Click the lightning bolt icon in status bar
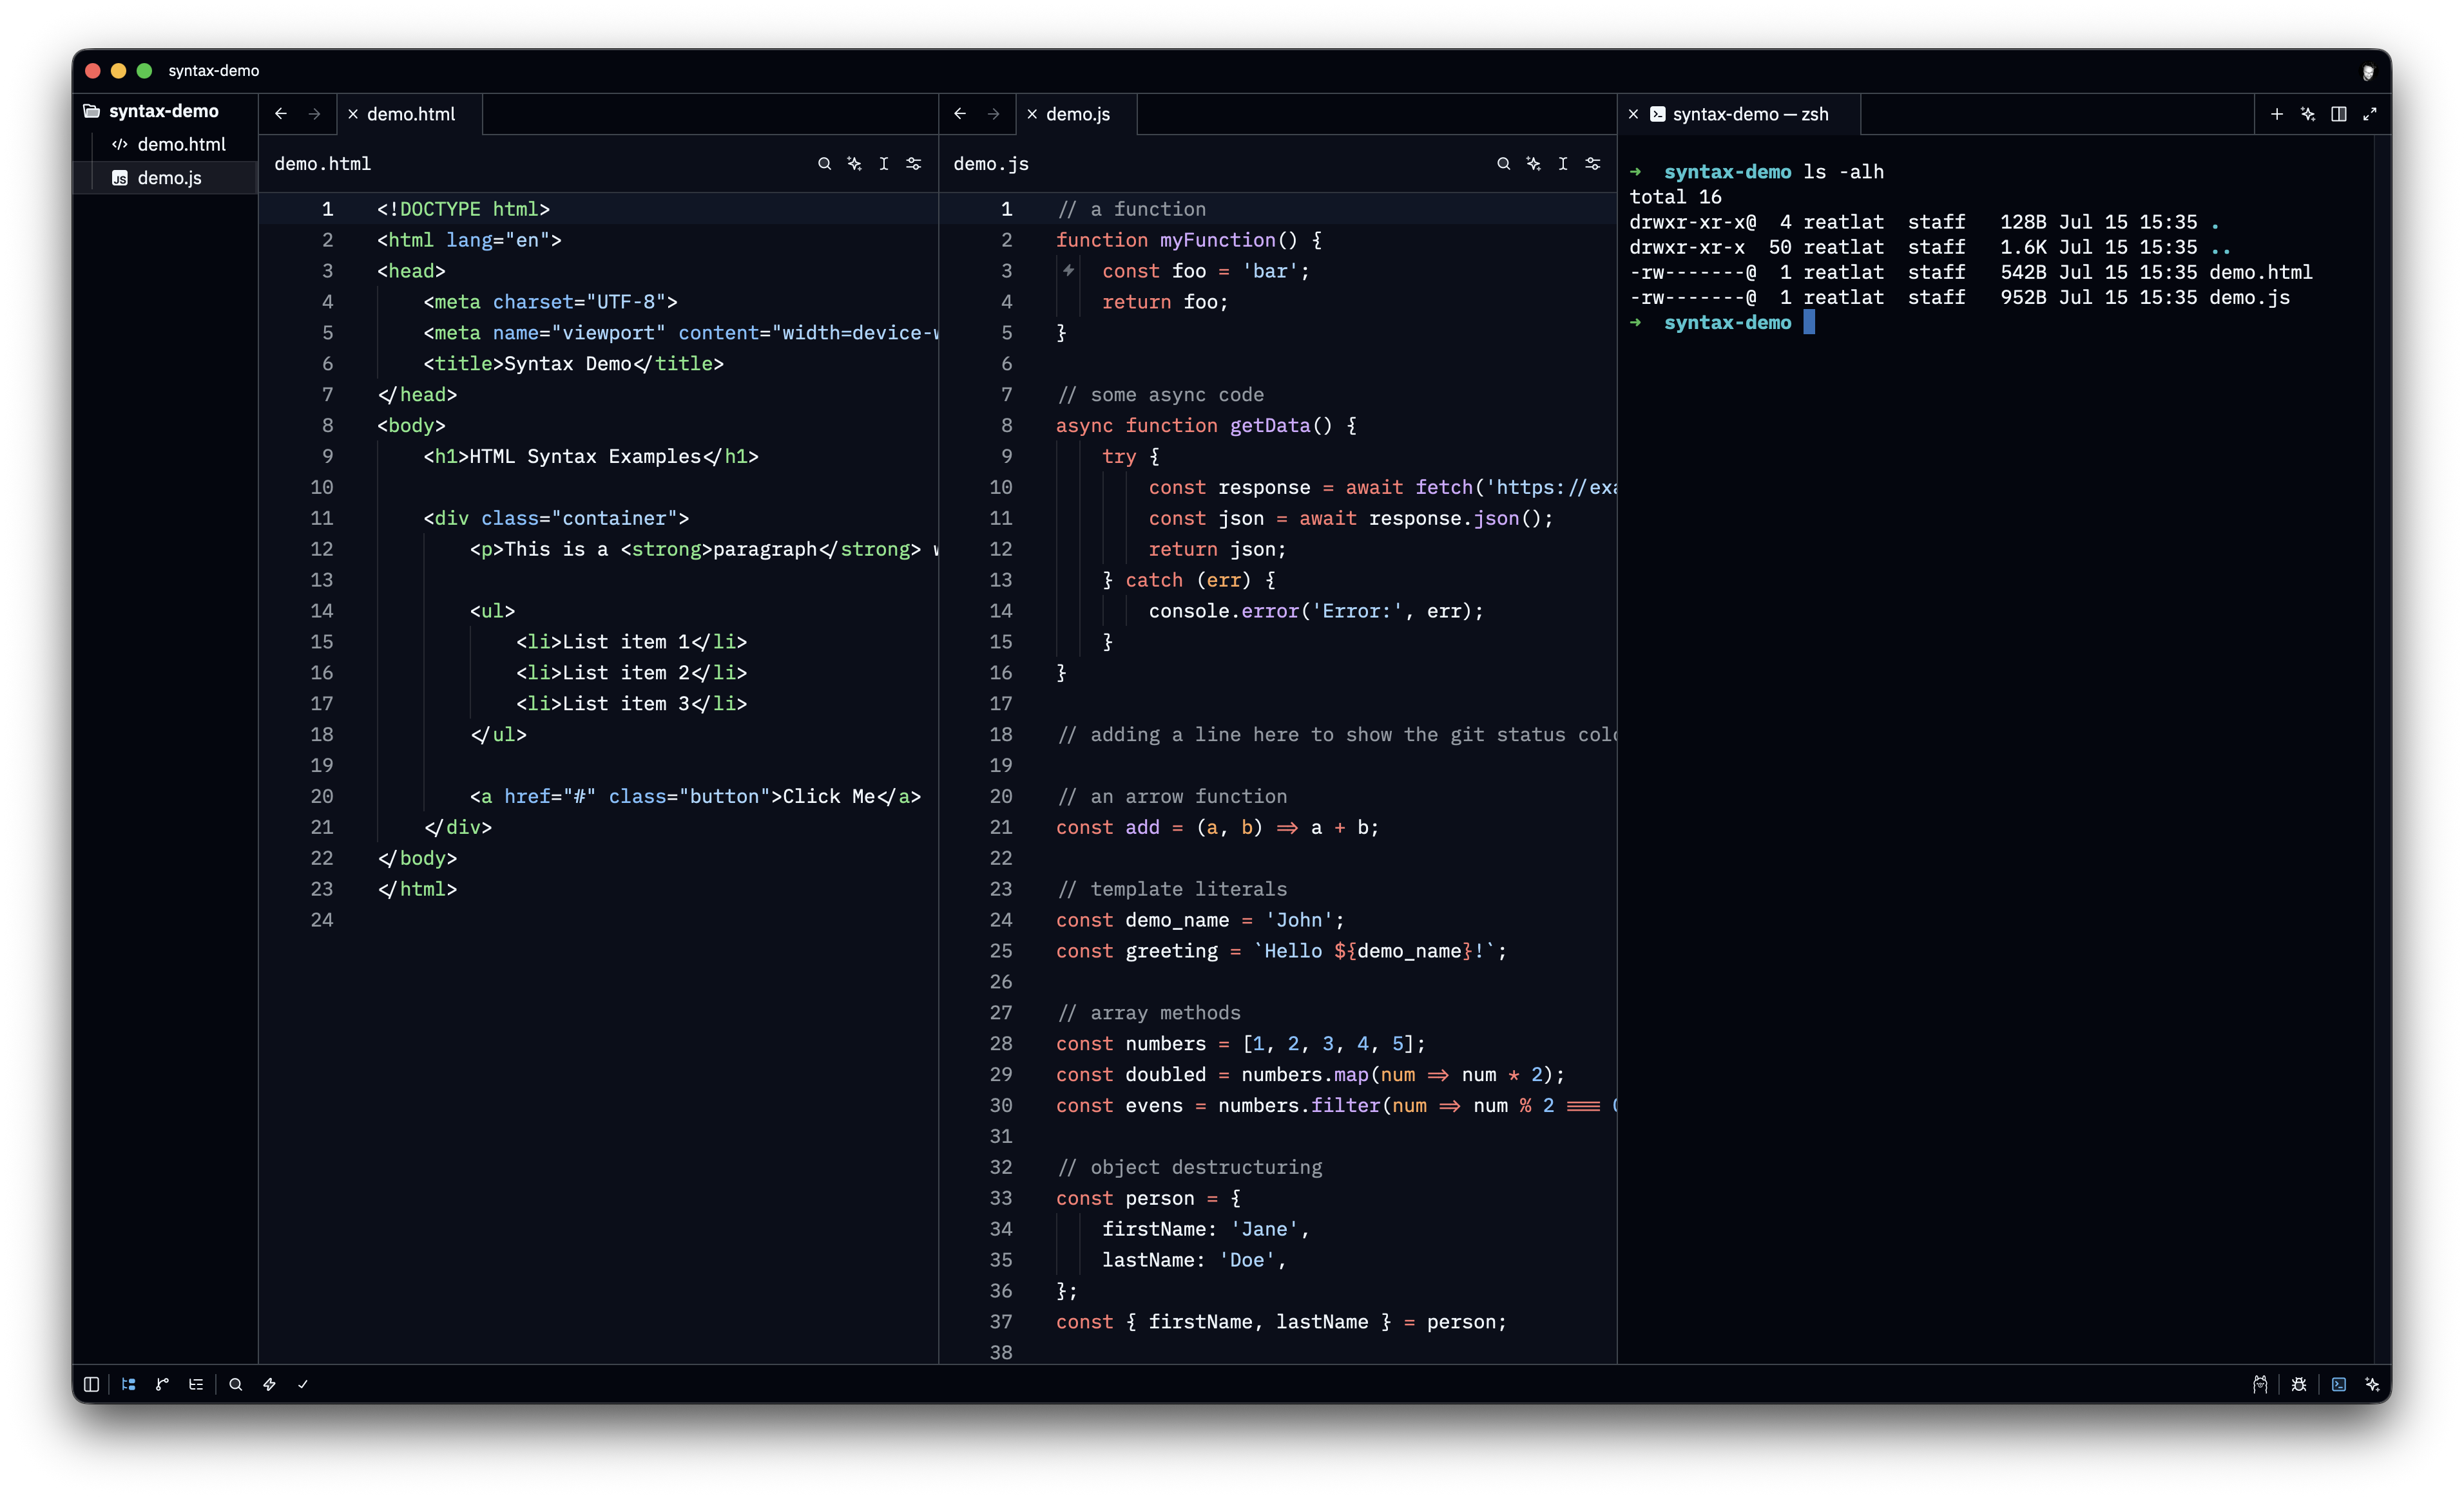This screenshot has height=1499, width=2464. click(x=269, y=1384)
